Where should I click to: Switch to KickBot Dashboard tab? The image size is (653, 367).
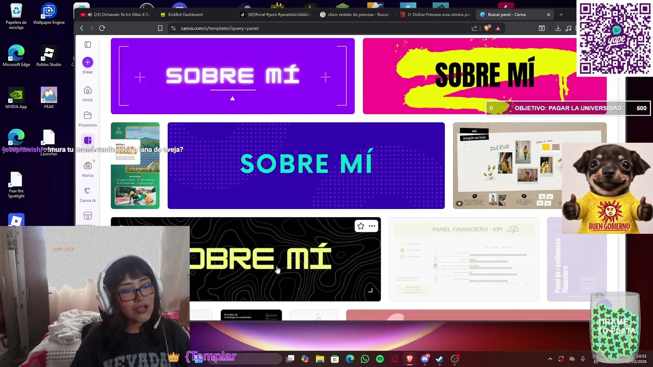pyautogui.click(x=194, y=15)
